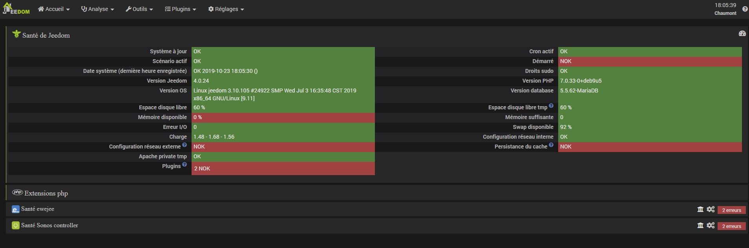Open the Plugins menu in navbar
Screen dimensions: 749x248
click(181, 9)
